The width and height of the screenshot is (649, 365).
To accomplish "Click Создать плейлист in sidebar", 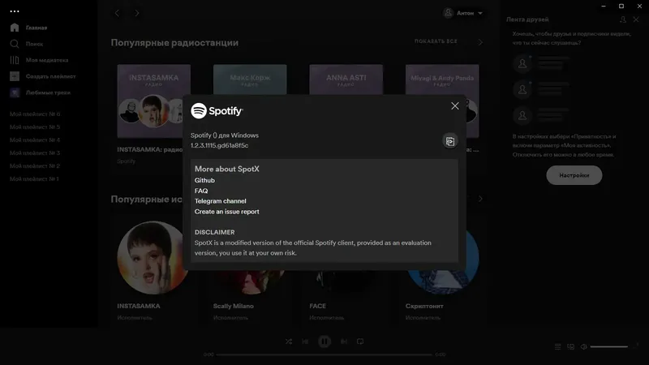I will pyautogui.click(x=50, y=76).
